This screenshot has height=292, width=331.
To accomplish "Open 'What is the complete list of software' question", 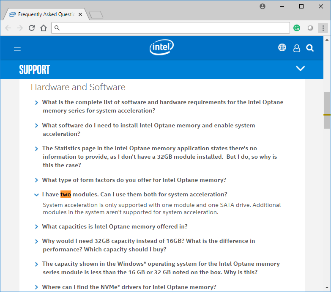I will (x=163, y=106).
